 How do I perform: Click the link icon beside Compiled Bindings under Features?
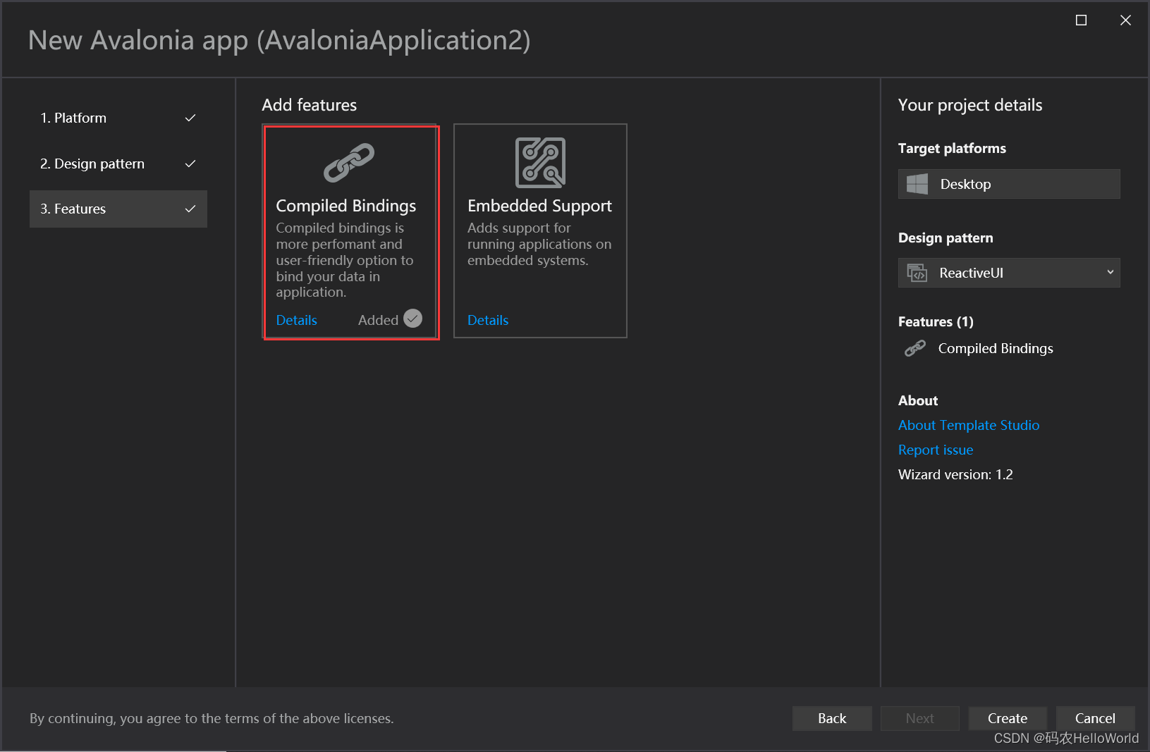[915, 348]
